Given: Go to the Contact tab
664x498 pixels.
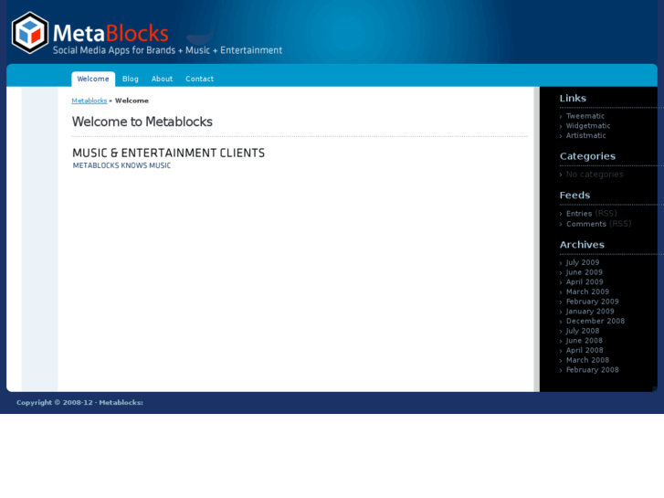Looking at the screenshot, I should point(199,79).
